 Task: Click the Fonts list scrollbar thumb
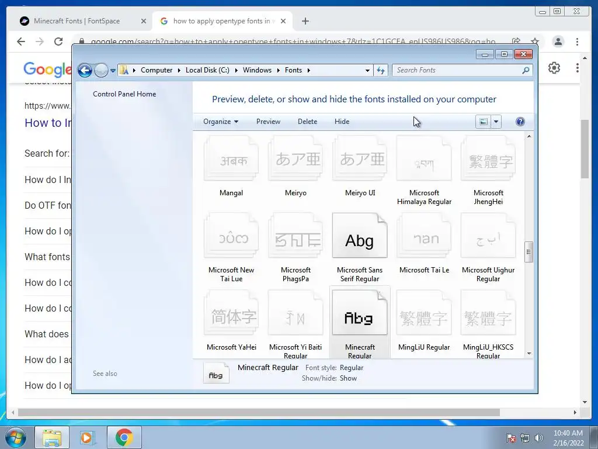pos(529,252)
